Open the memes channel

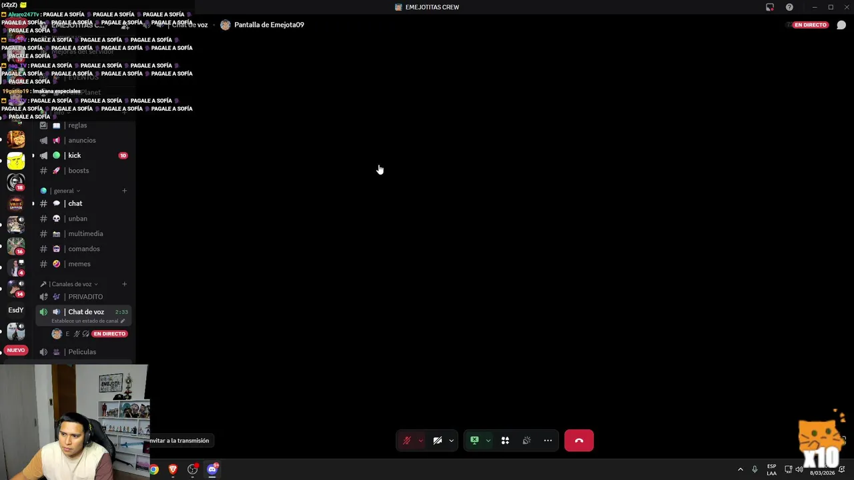(x=83, y=264)
